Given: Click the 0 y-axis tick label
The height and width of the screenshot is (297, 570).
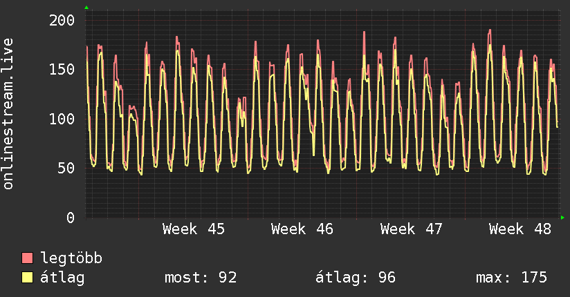Looking at the screenshot, I should pyautogui.click(x=71, y=218).
